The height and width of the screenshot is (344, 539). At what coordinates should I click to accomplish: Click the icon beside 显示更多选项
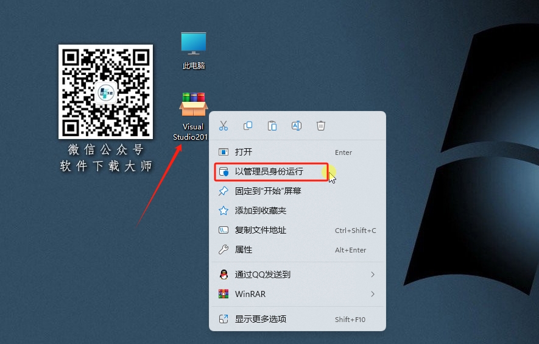click(224, 319)
